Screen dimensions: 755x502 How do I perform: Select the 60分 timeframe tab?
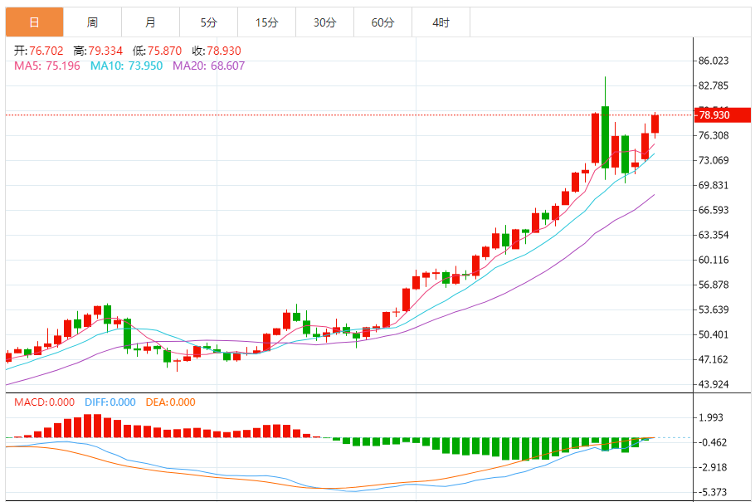[382, 22]
